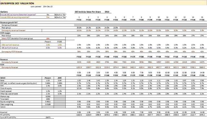207x119 pixels.
Task: Select the SBC as % of revenue FY35E input
Action: coord(60,48)
